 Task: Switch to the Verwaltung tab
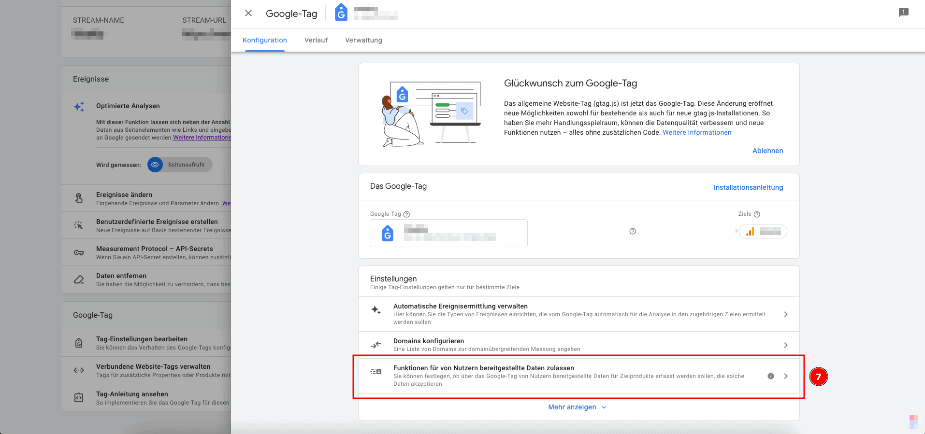point(363,40)
